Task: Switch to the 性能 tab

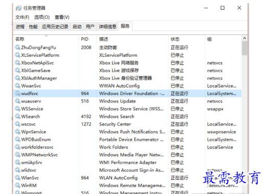Action: (x=33, y=27)
